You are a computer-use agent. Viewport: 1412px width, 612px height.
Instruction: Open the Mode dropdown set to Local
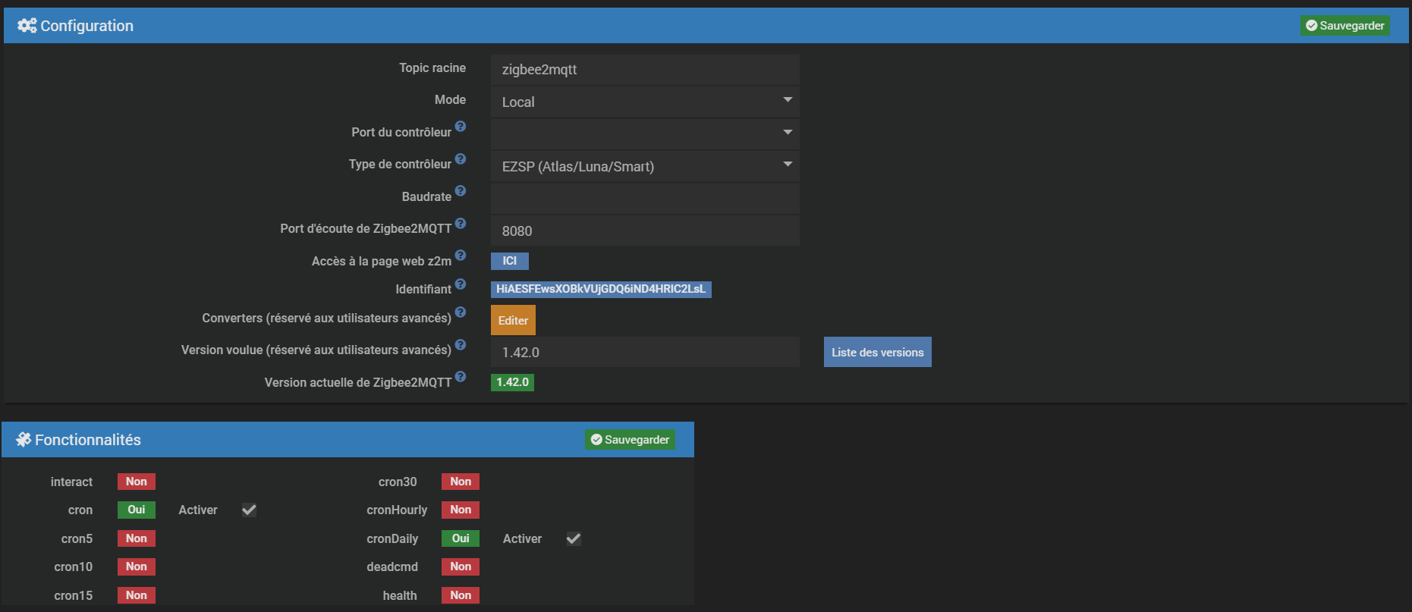point(644,102)
